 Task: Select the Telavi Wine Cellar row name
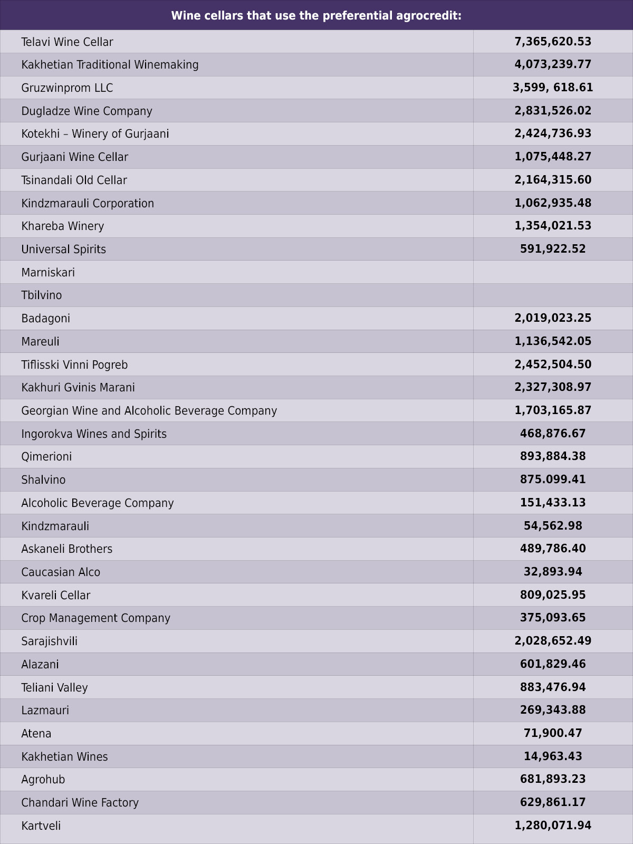pos(67,42)
